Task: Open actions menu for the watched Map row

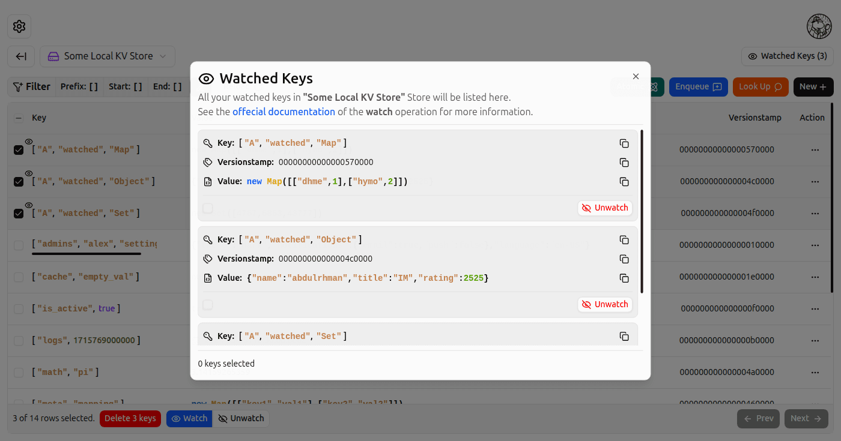Action: [815, 149]
